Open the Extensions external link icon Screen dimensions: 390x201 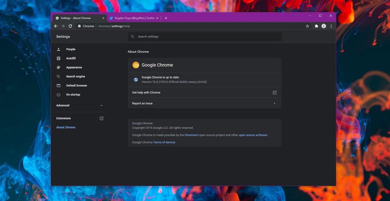(101, 118)
